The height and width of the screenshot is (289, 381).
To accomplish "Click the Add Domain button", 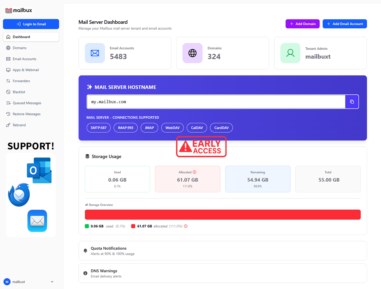I will [303, 24].
